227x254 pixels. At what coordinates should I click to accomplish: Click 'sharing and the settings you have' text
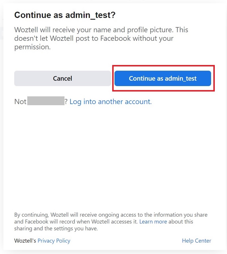click(x=56, y=228)
